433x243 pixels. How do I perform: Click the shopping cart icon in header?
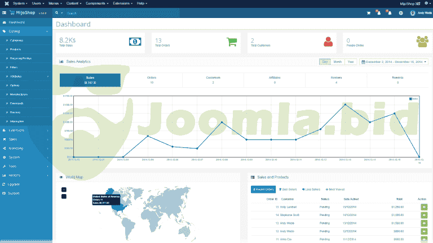click(369, 13)
